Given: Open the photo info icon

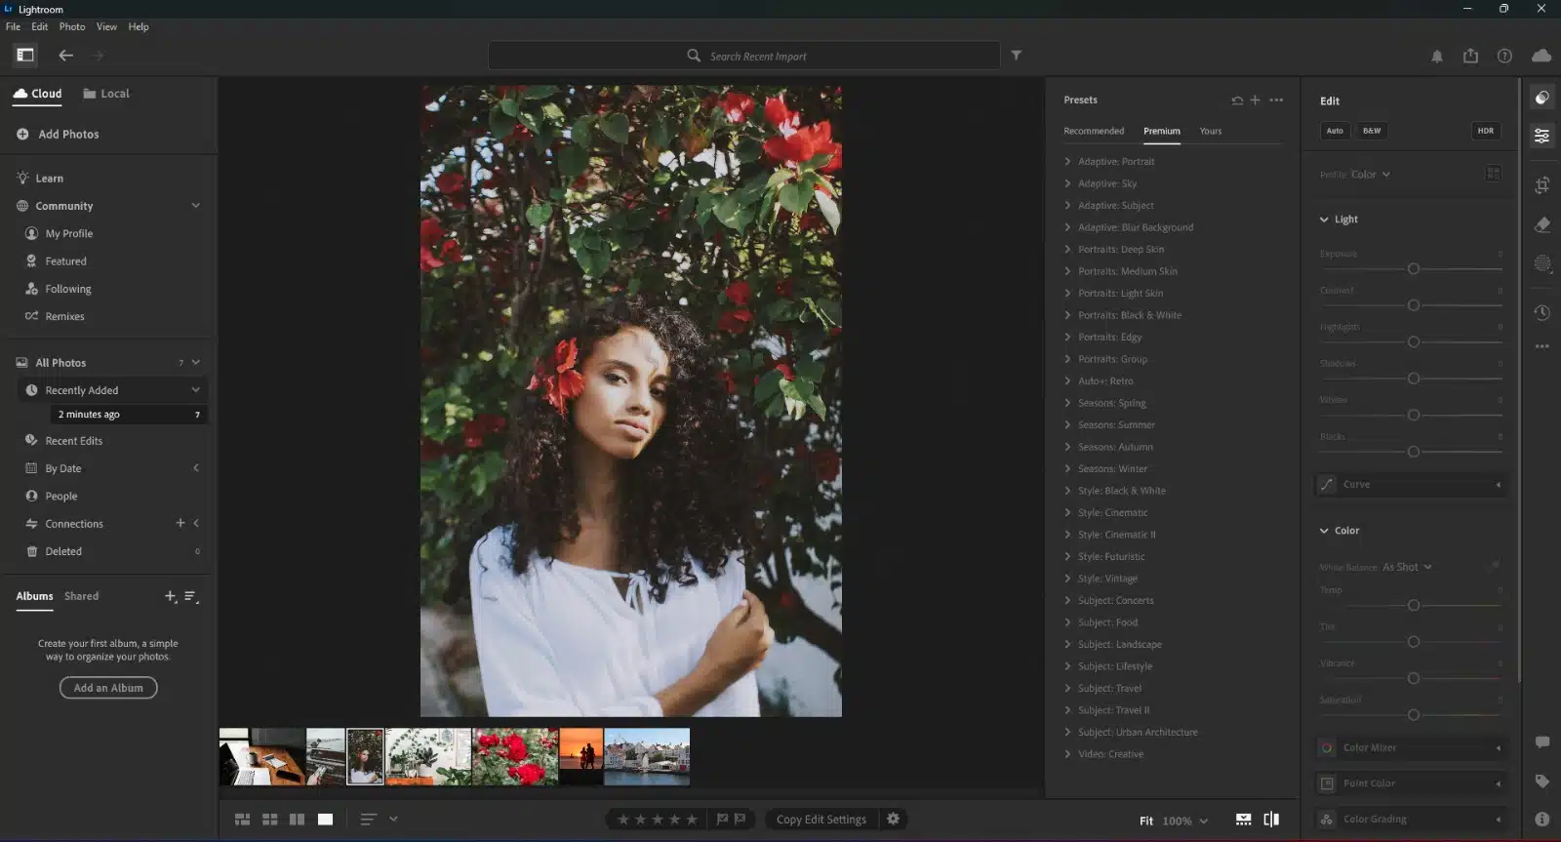Looking at the screenshot, I should click(1541, 820).
